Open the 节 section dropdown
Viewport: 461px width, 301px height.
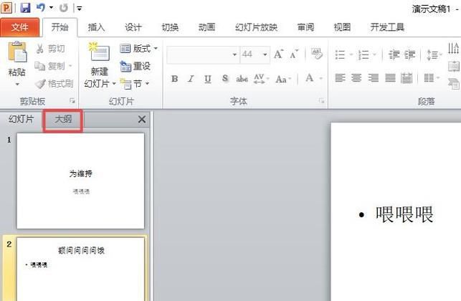coord(135,84)
